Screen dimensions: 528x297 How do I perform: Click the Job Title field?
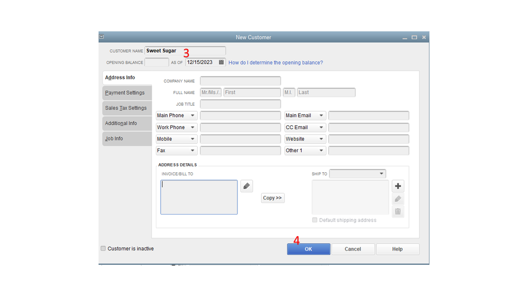pyautogui.click(x=240, y=104)
